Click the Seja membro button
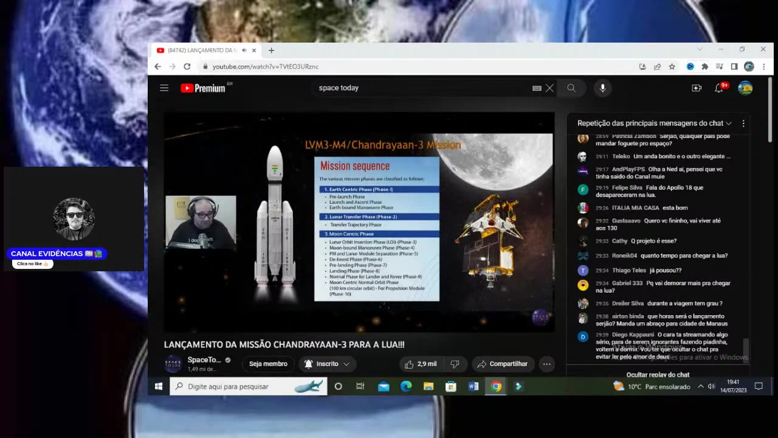The width and height of the screenshot is (778, 438). coord(268,364)
